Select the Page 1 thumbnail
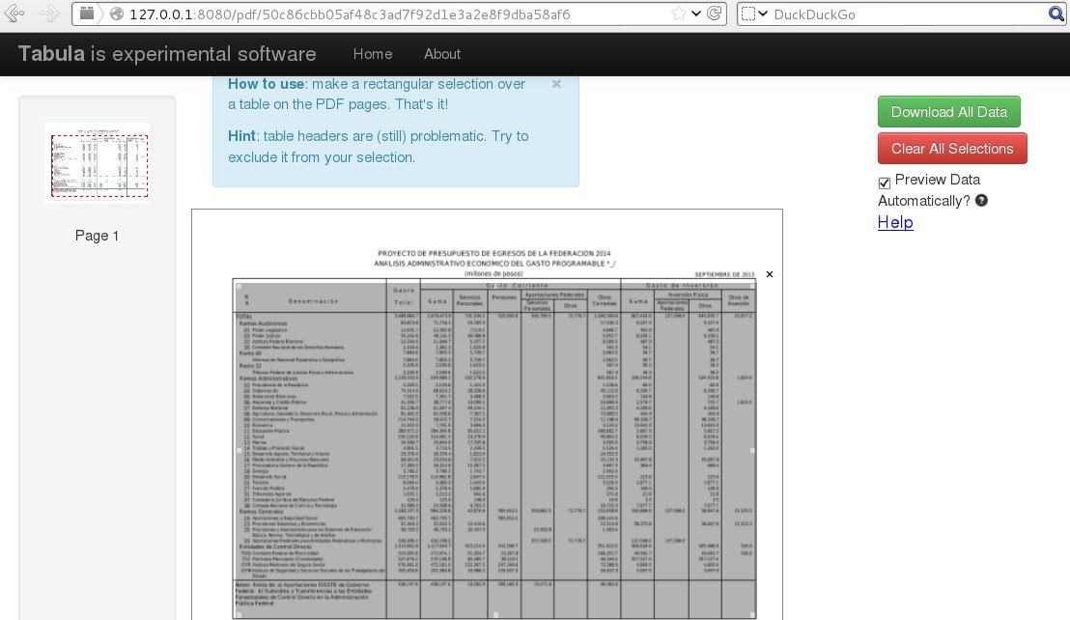The width and height of the screenshot is (1070, 620). tap(97, 162)
